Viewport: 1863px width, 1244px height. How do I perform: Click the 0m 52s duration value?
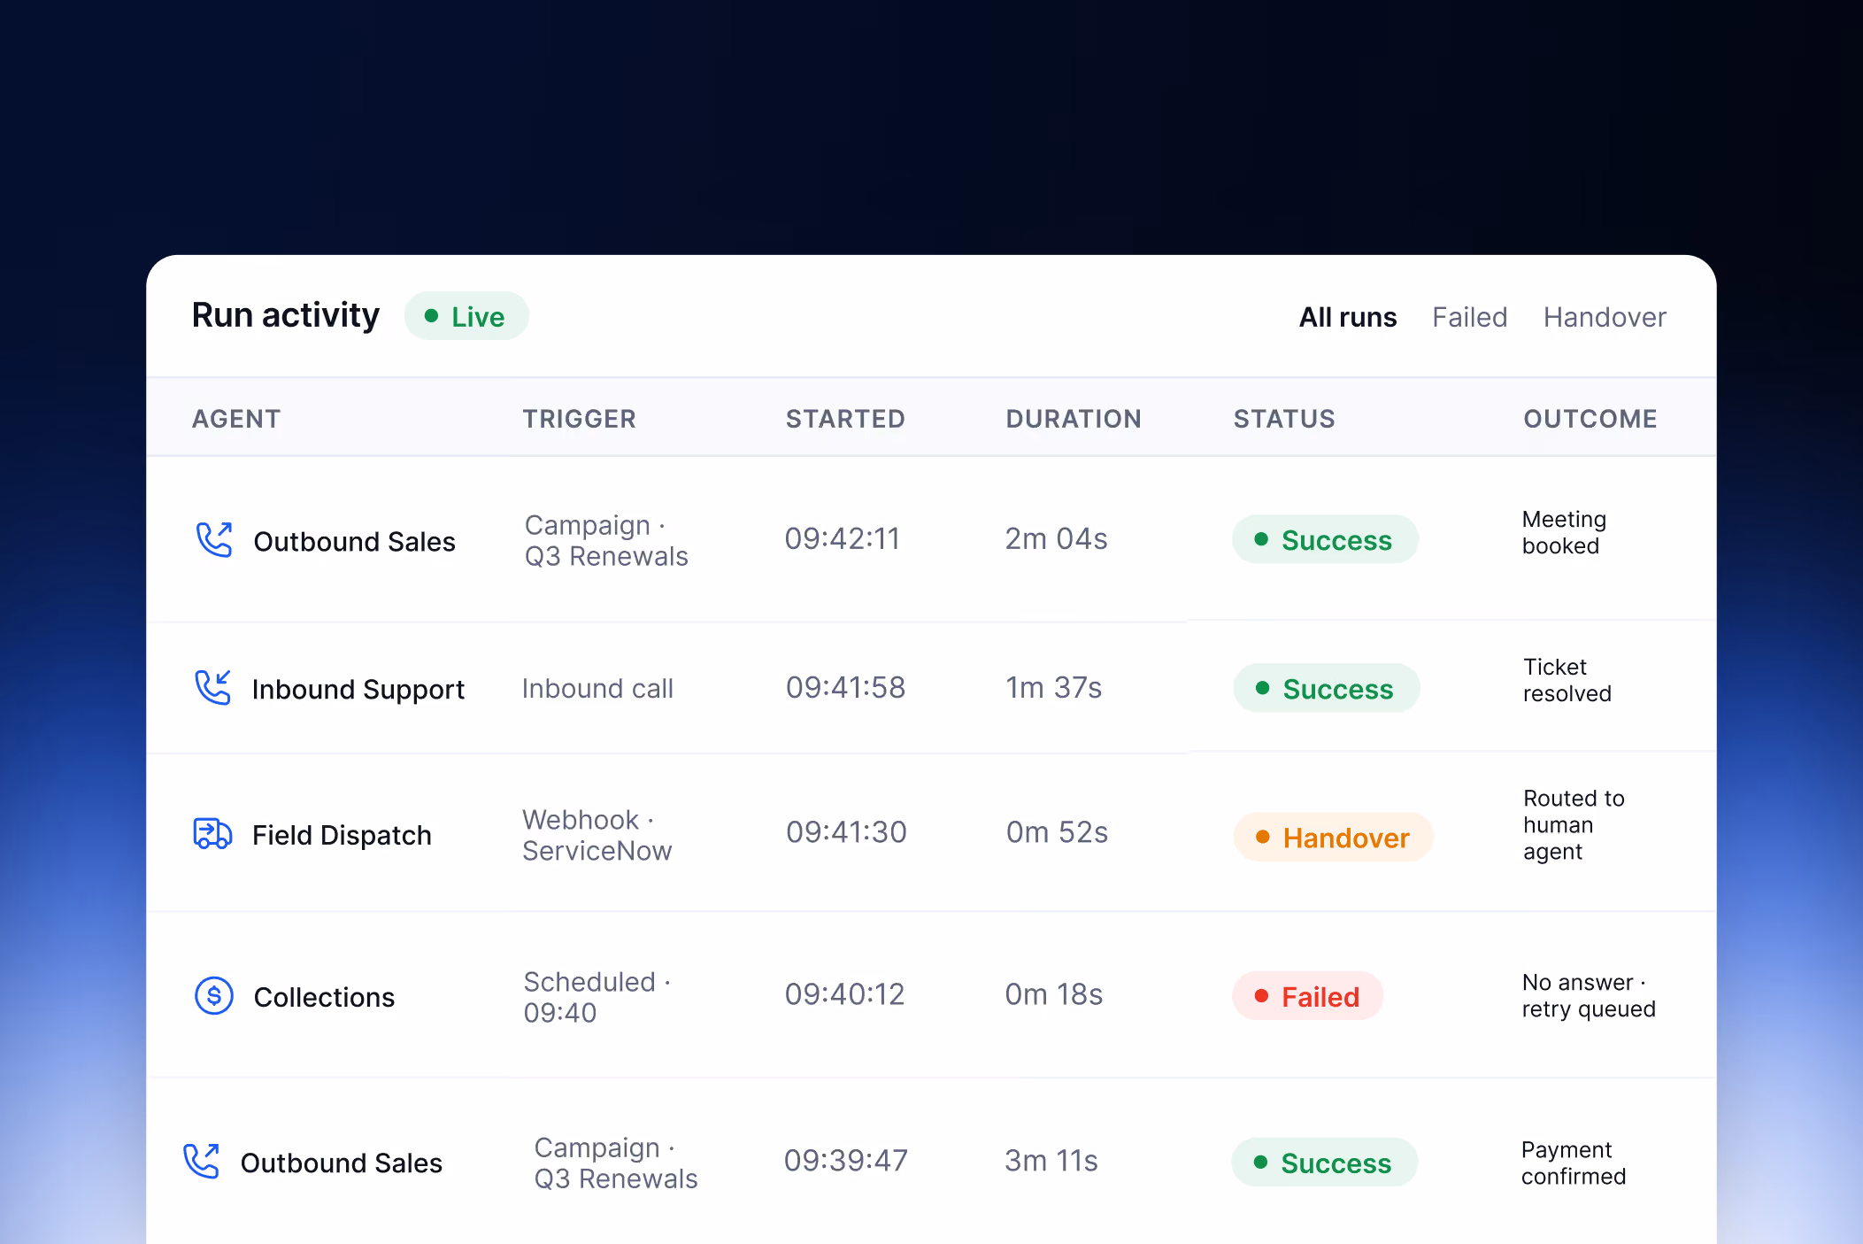click(x=1057, y=831)
